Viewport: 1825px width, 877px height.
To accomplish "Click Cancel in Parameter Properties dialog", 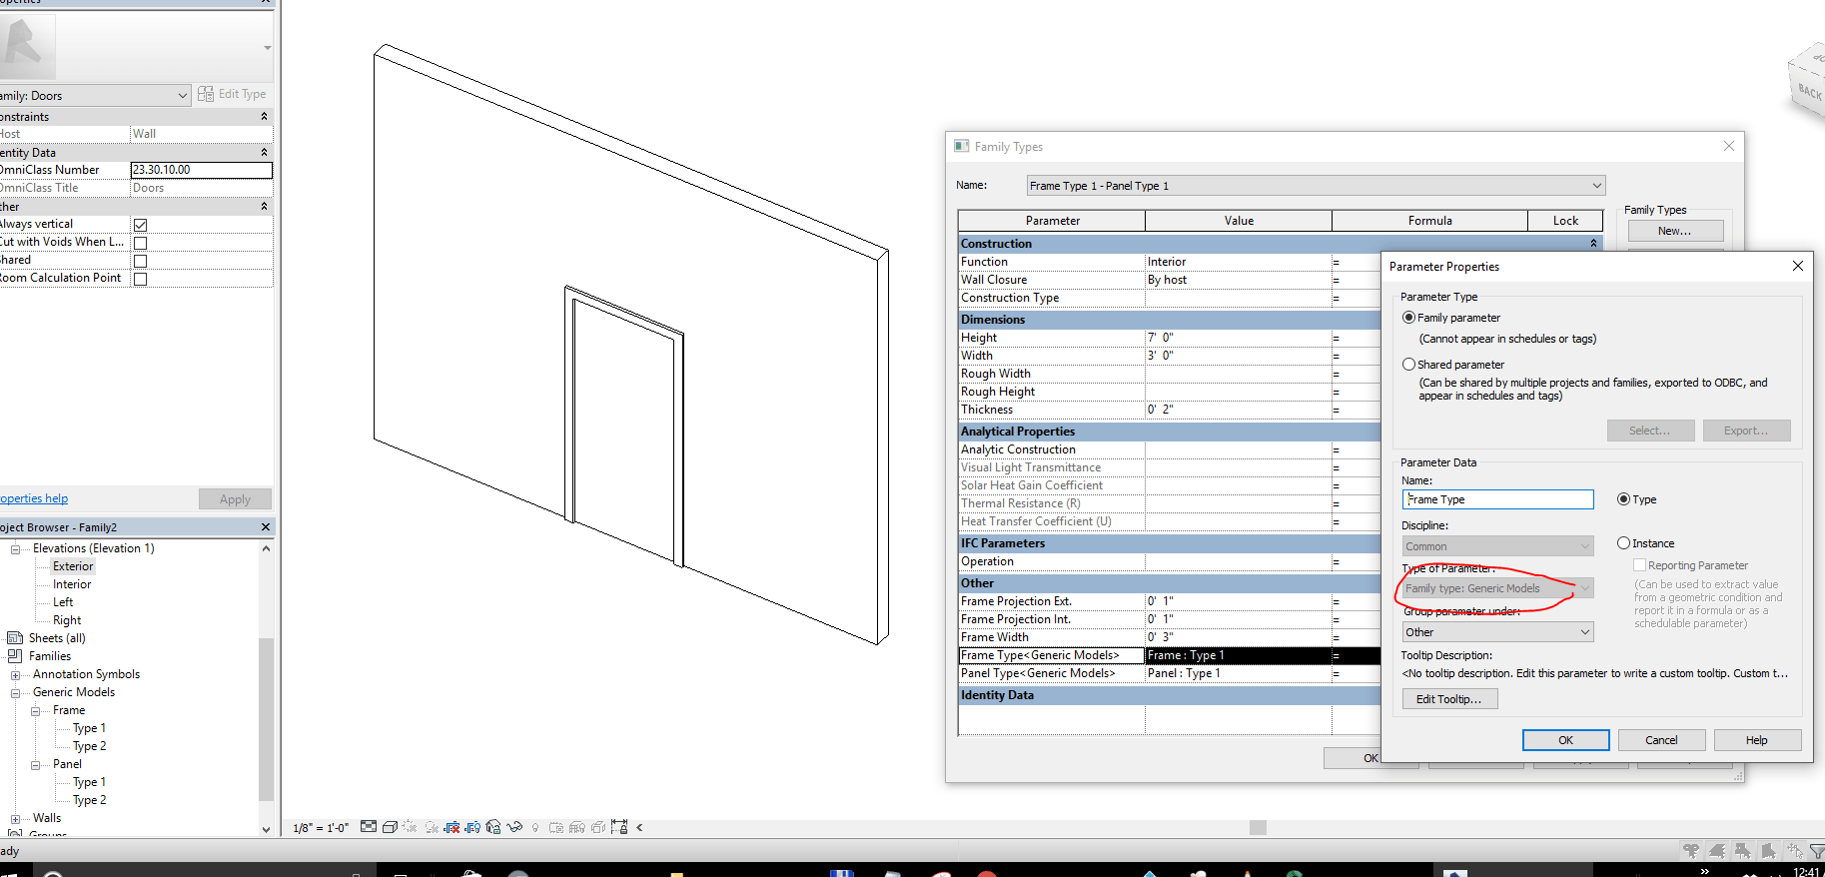I will point(1661,740).
